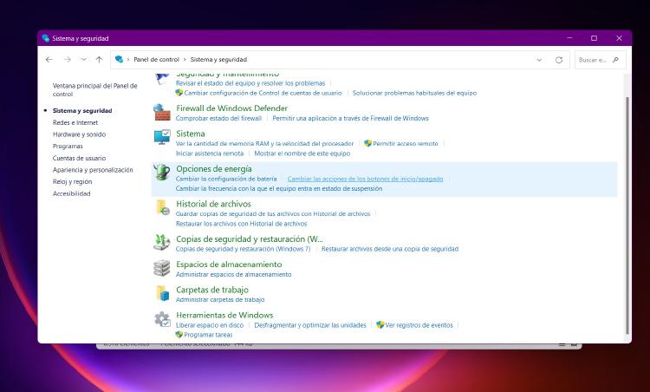
Task: Expand the address bar history dropdown
Action: point(539,60)
